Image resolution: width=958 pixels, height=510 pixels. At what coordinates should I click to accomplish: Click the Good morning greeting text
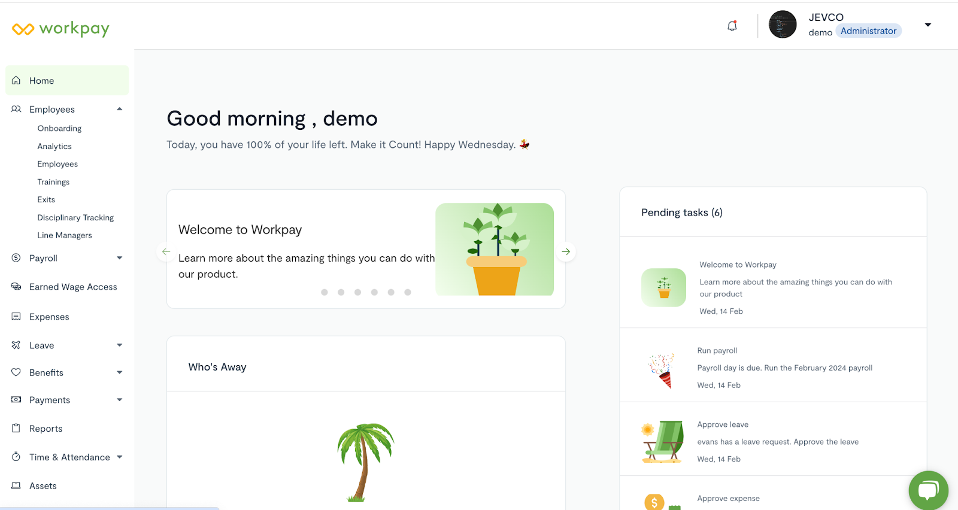click(272, 119)
